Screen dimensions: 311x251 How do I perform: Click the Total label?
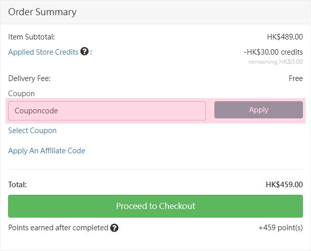click(17, 185)
